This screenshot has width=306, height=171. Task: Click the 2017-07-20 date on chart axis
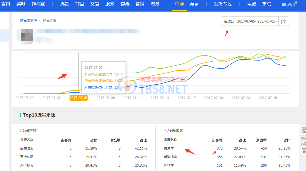pos(214,98)
